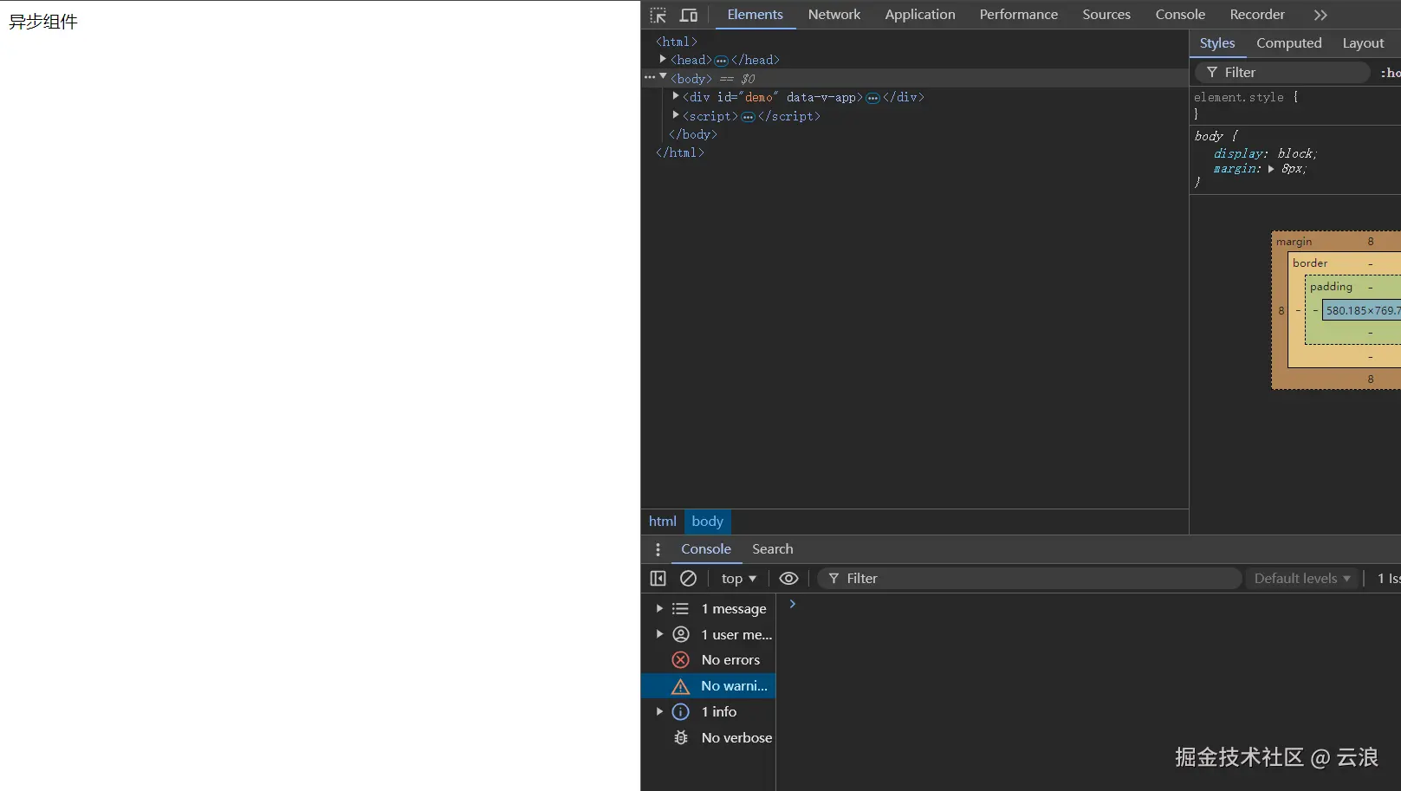Viewport: 1401px width, 791px height.
Task: Select the Console drawer tab
Action: (706, 549)
